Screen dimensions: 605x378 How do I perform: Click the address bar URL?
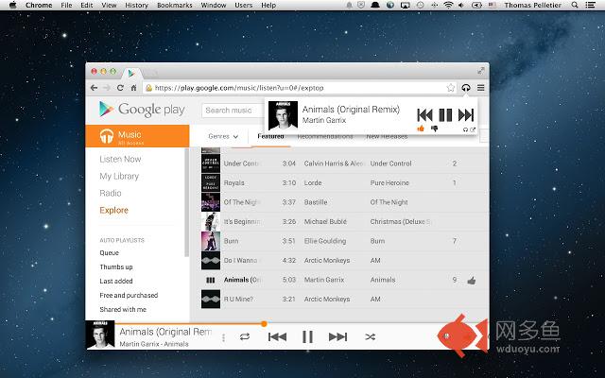click(x=239, y=88)
